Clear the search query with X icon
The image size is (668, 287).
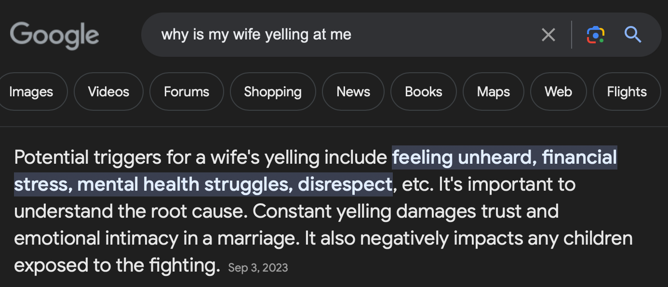pos(548,35)
